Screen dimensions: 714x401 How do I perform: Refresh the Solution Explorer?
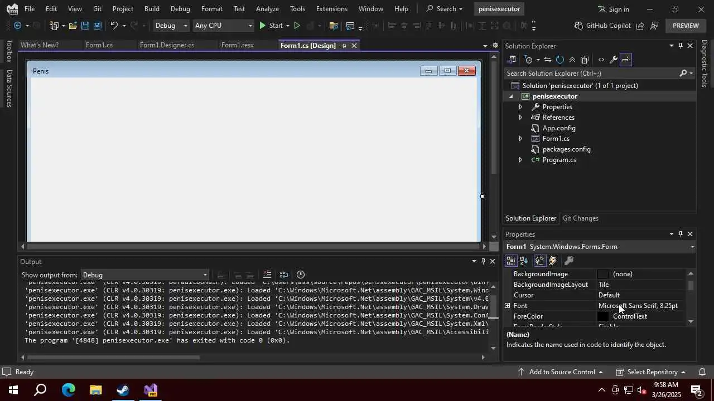[x=559, y=60]
